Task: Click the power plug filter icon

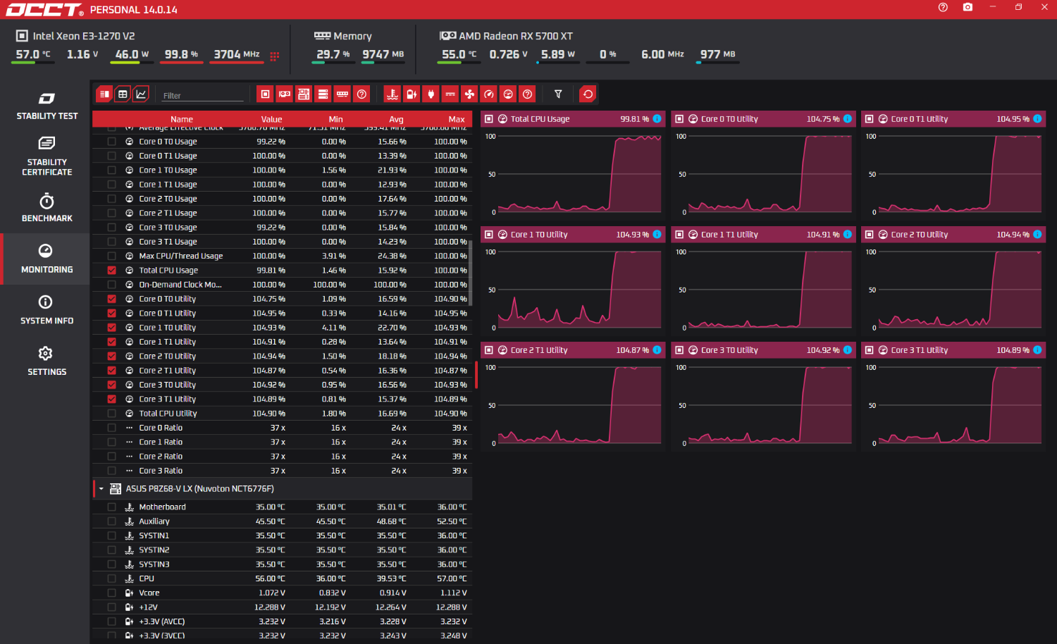Action: [x=431, y=94]
